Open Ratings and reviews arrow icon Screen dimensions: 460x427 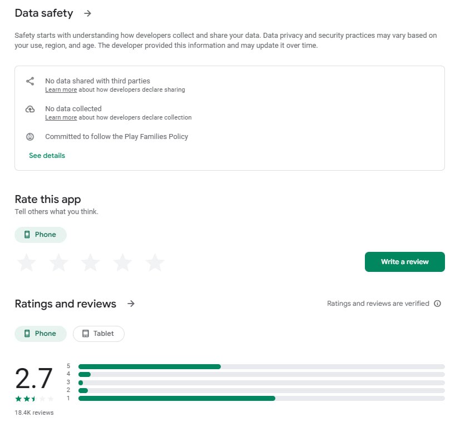click(x=131, y=304)
